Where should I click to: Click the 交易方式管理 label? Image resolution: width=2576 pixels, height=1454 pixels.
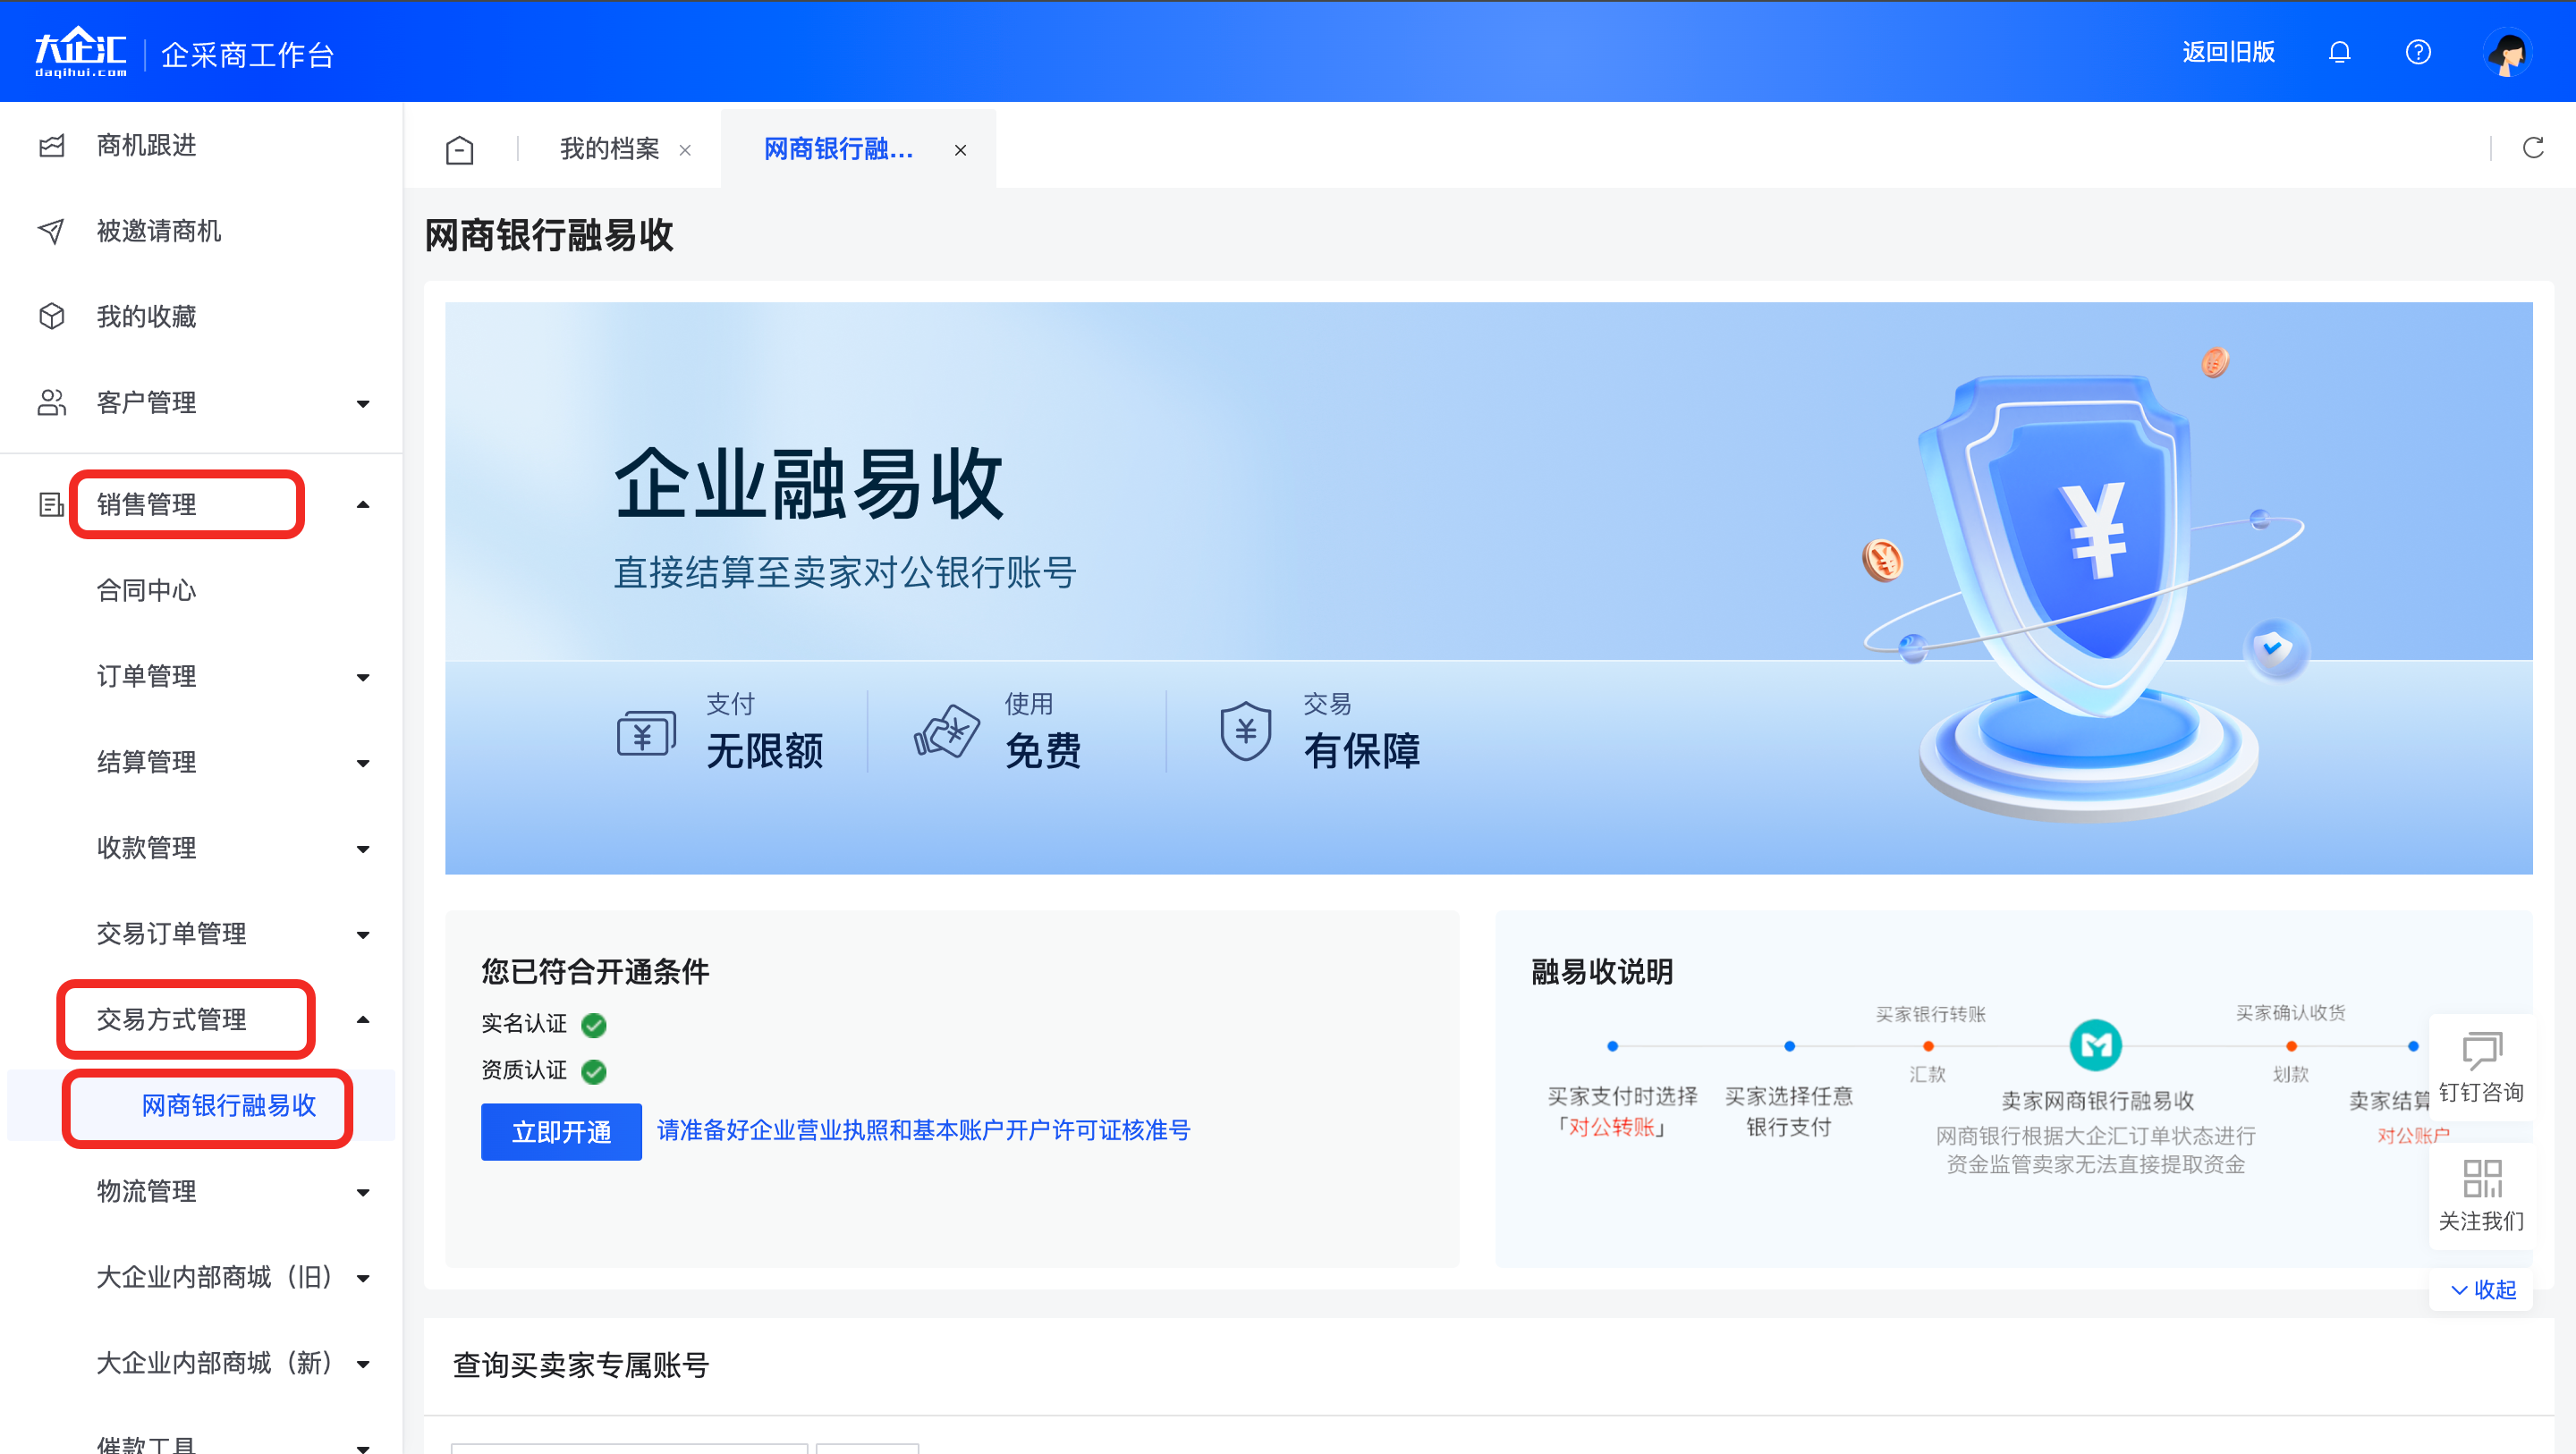coord(171,1020)
